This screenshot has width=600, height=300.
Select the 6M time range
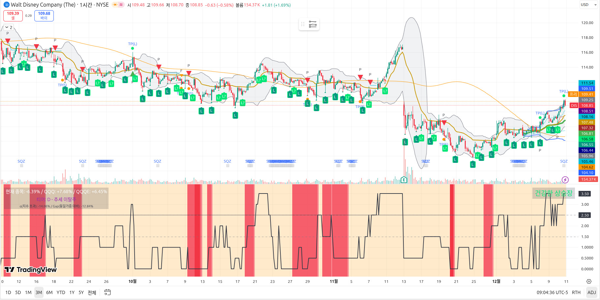pyautogui.click(x=49, y=292)
